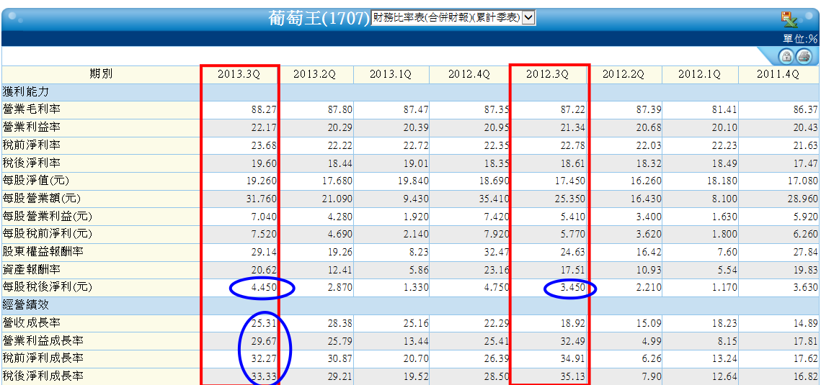Click the 23.68 pre-tax margin value
Image resolution: width=821 pixels, height=385 pixels.
(x=264, y=146)
